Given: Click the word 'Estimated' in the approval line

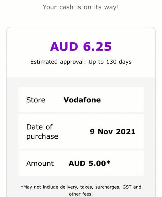Looking at the screenshot, I should click(44, 62).
